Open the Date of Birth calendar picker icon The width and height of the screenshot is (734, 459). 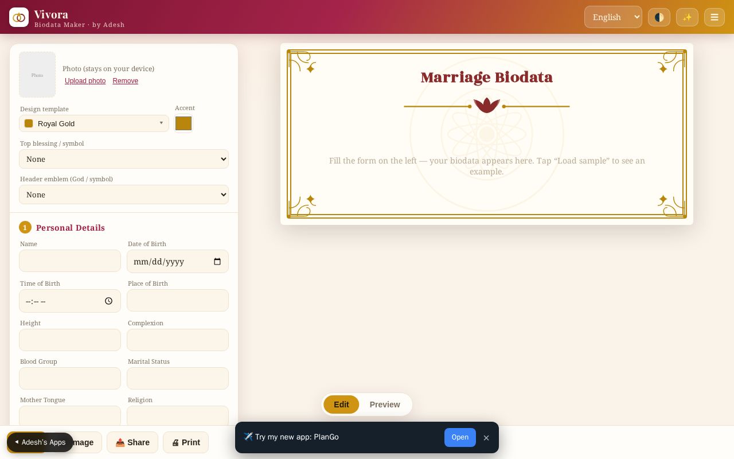[x=217, y=262]
